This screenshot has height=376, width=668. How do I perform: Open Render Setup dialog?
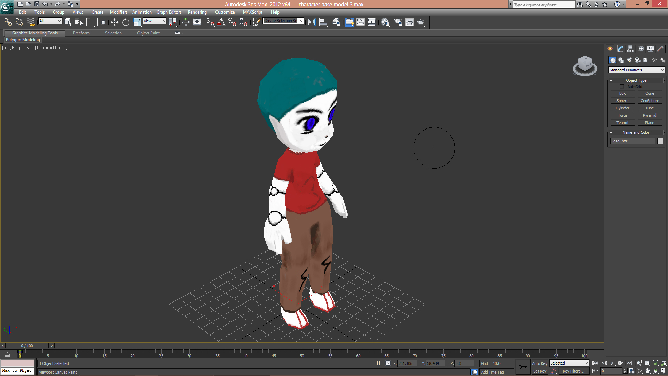pos(398,22)
